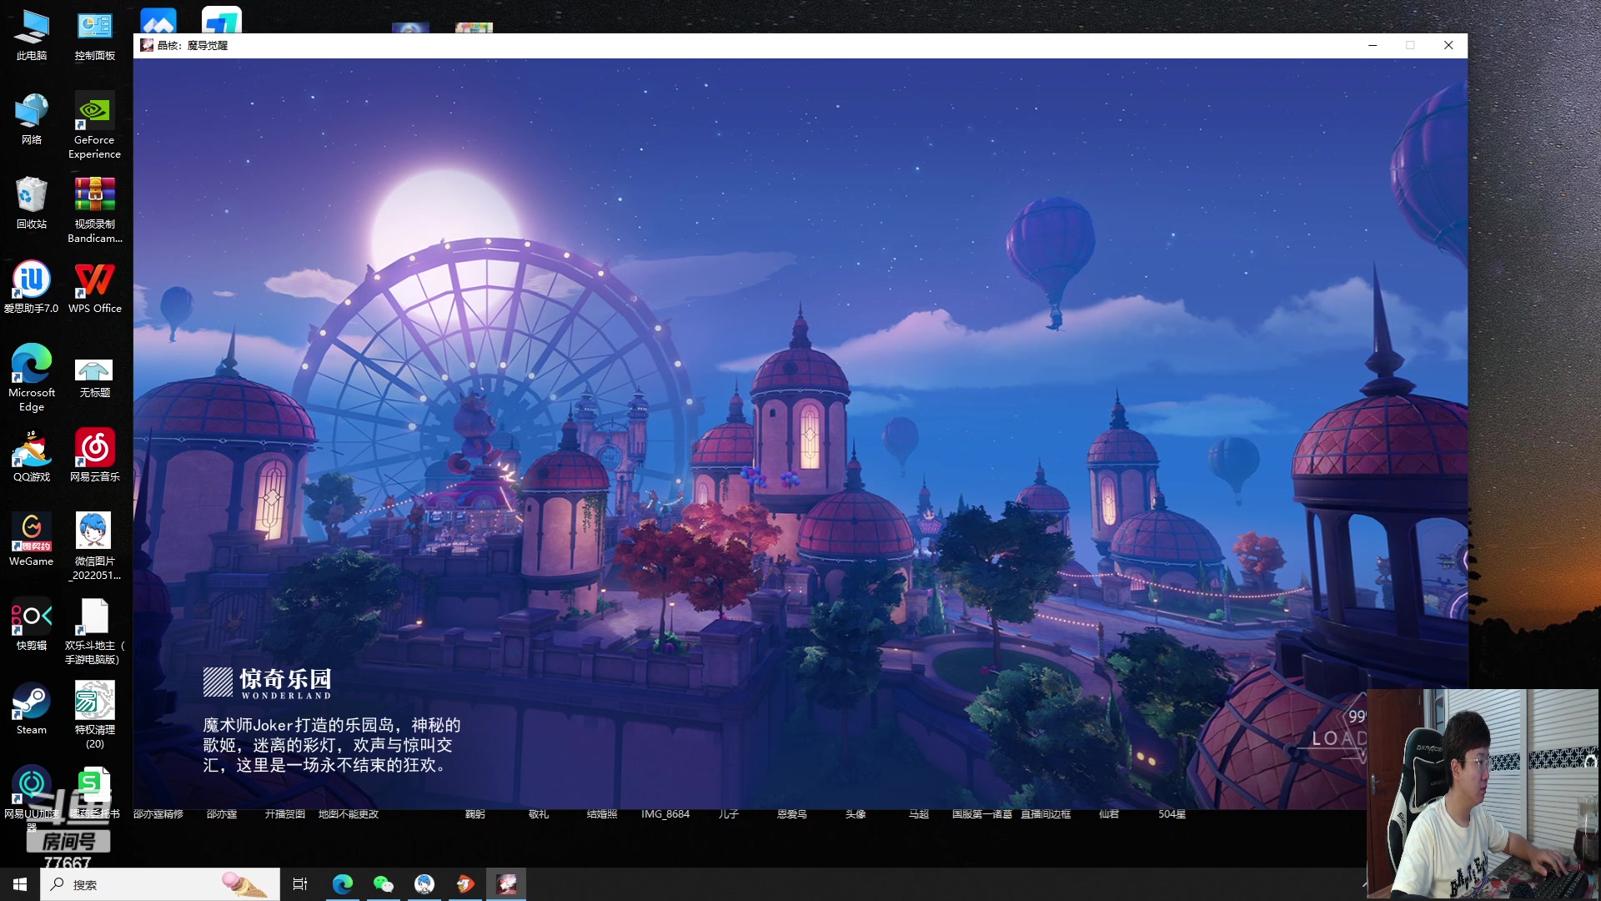This screenshot has height=901, width=1601.
Task: Select the 敬礼 desktop label
Action: click(539, 814)
